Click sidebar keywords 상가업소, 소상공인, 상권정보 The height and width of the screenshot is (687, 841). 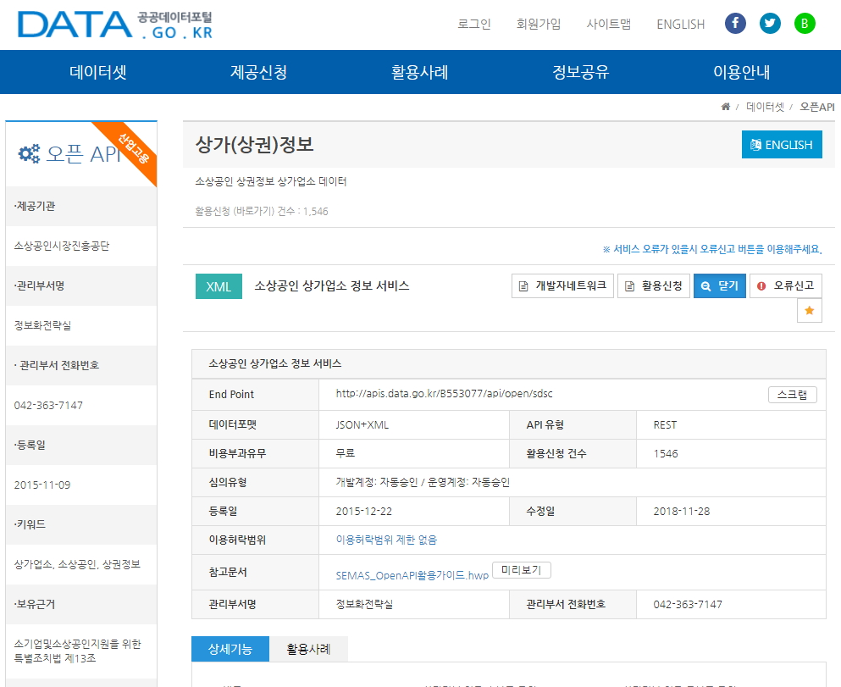point(77,564)
